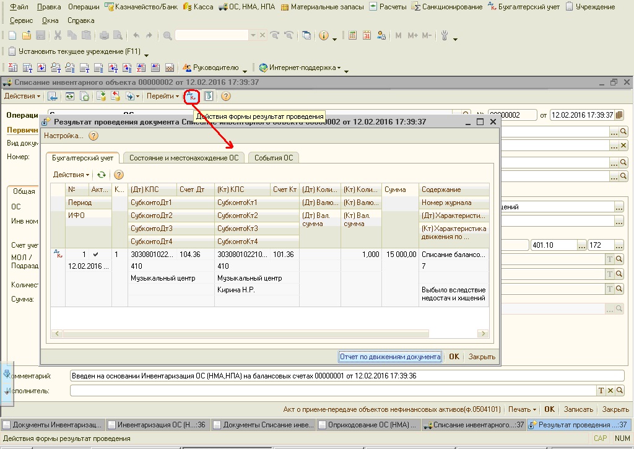Click the search magnifier on Исполнитель field
The width and height of the screenshot is (634, 449).
(619, 391)
